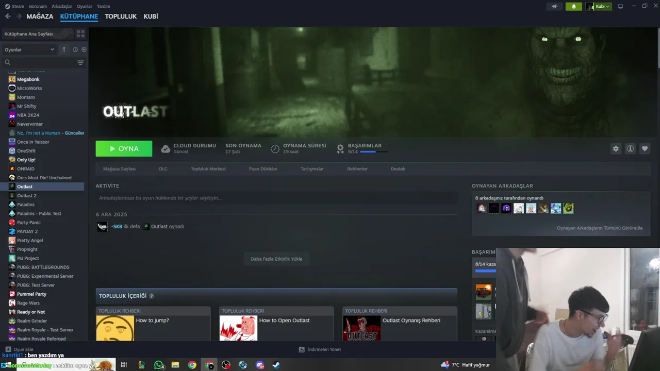
Task: Click Daha Fazla Etkinlik Yükle button
Action: tap(276, 259)
